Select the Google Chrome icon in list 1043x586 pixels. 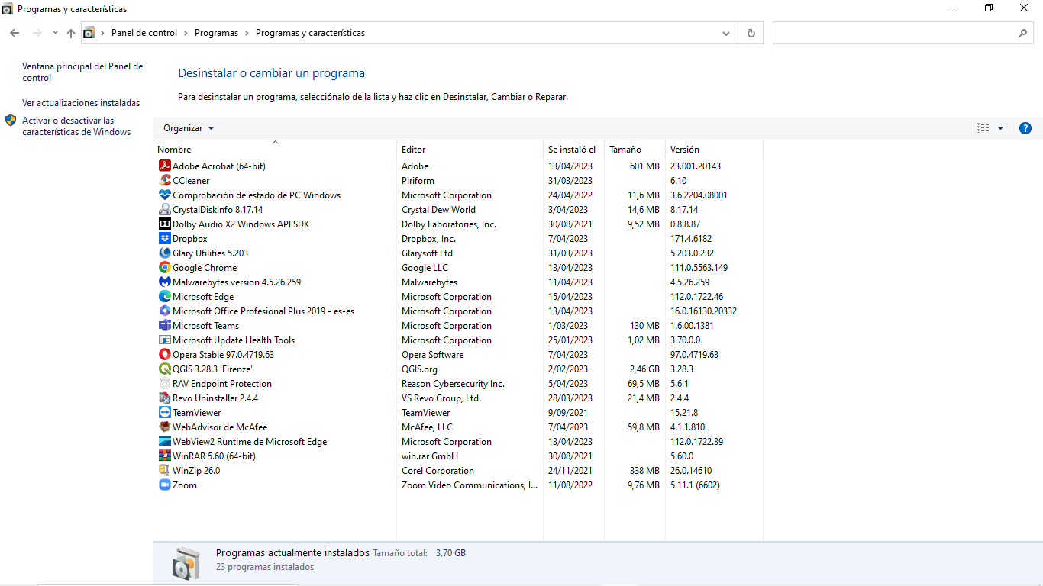pyautogui.click(x=164, y=268)
